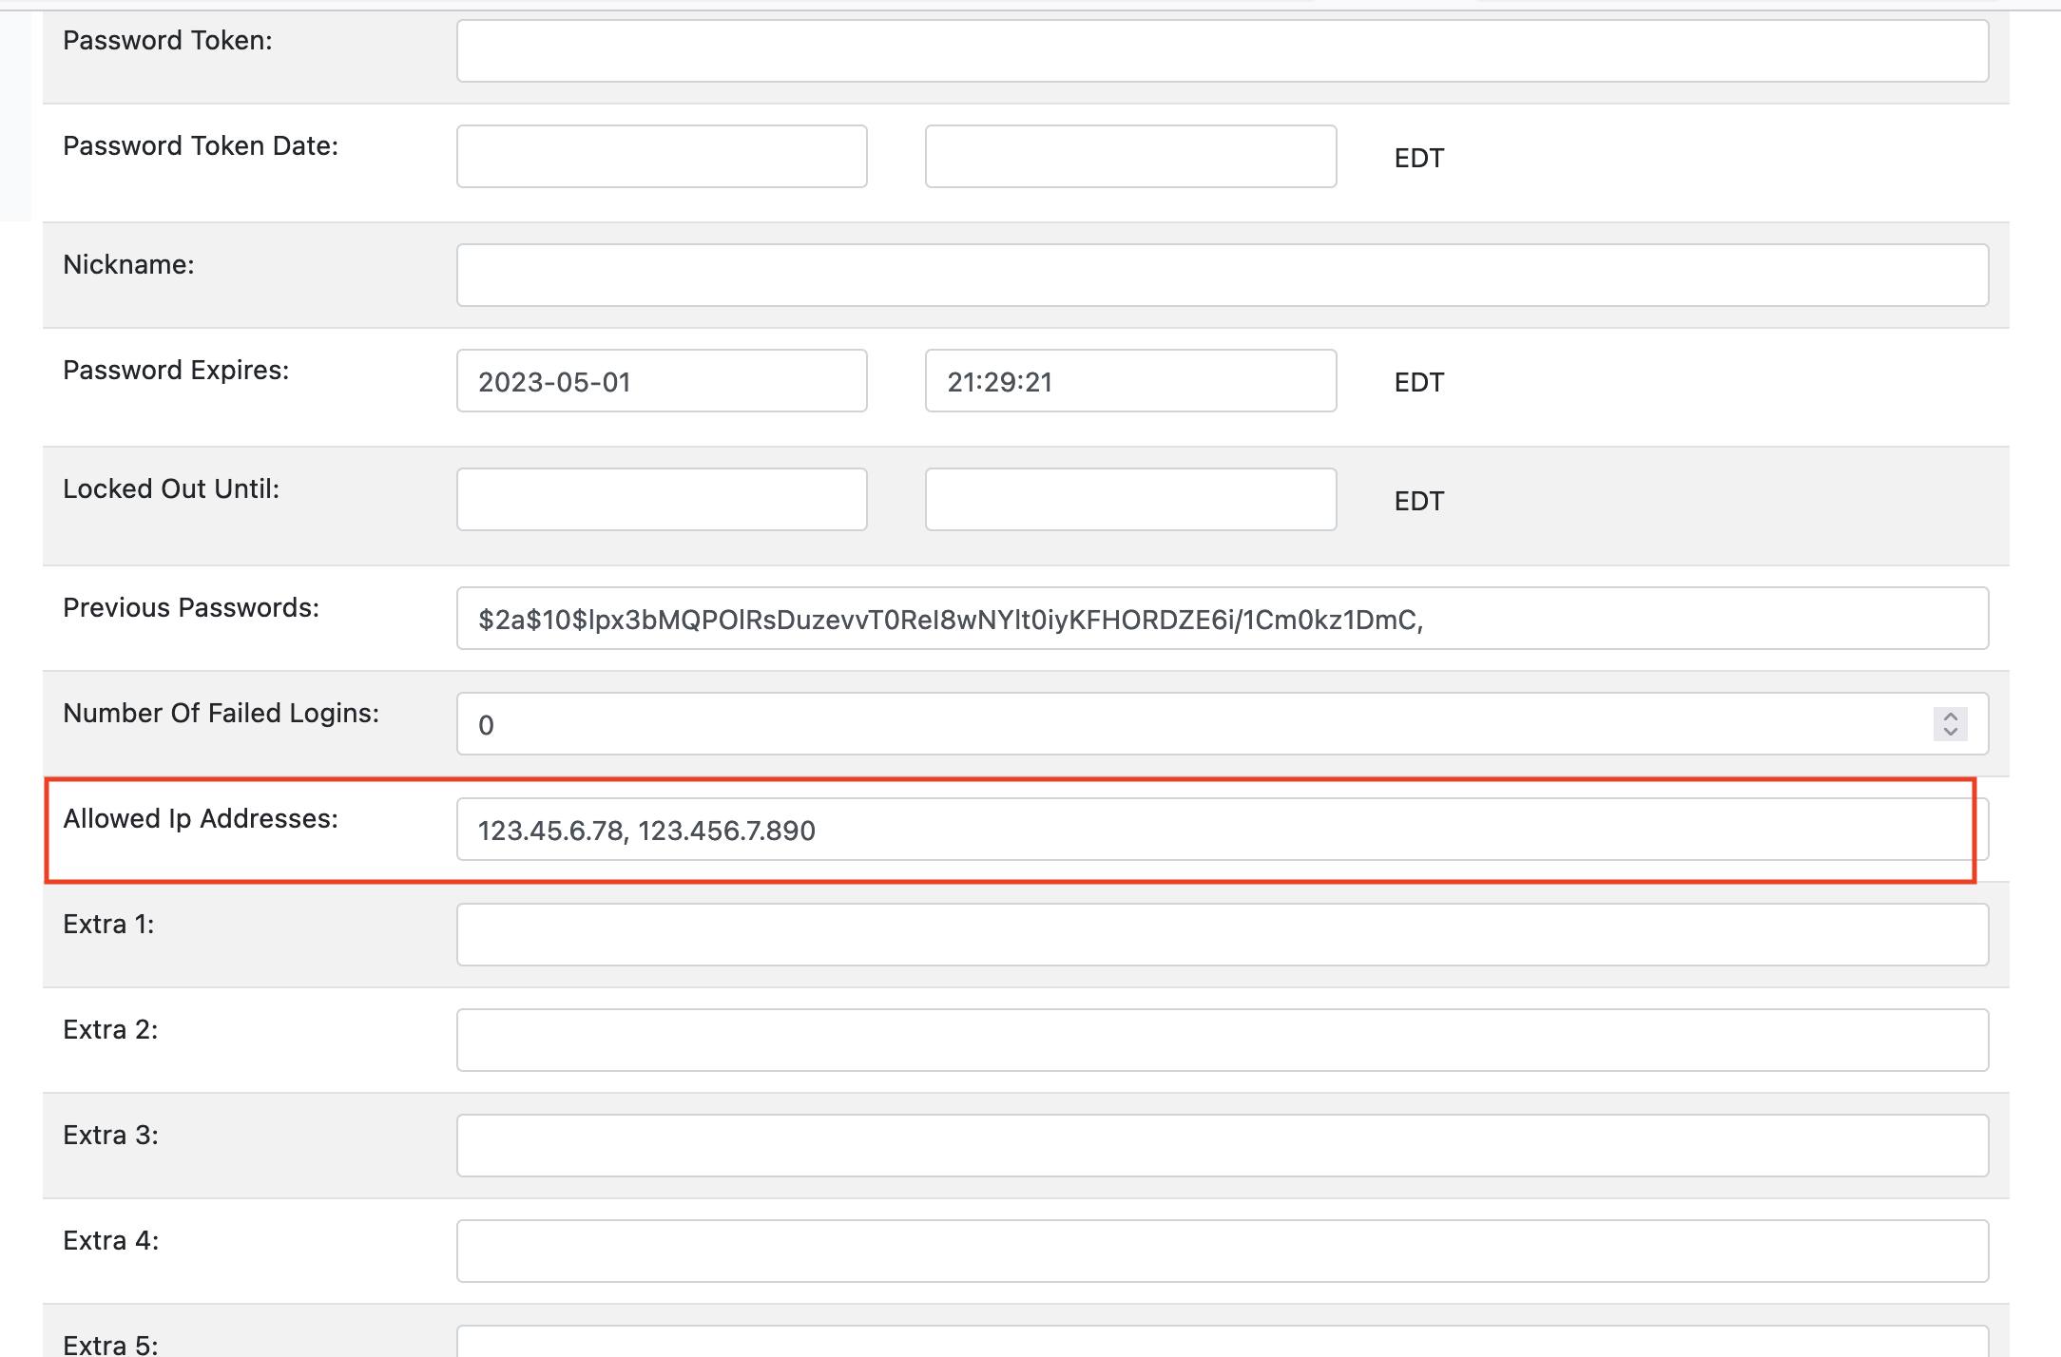Click the Extra 1 input field
The width and height of the screenshot is (2061, 1357).
(1223, 935)
